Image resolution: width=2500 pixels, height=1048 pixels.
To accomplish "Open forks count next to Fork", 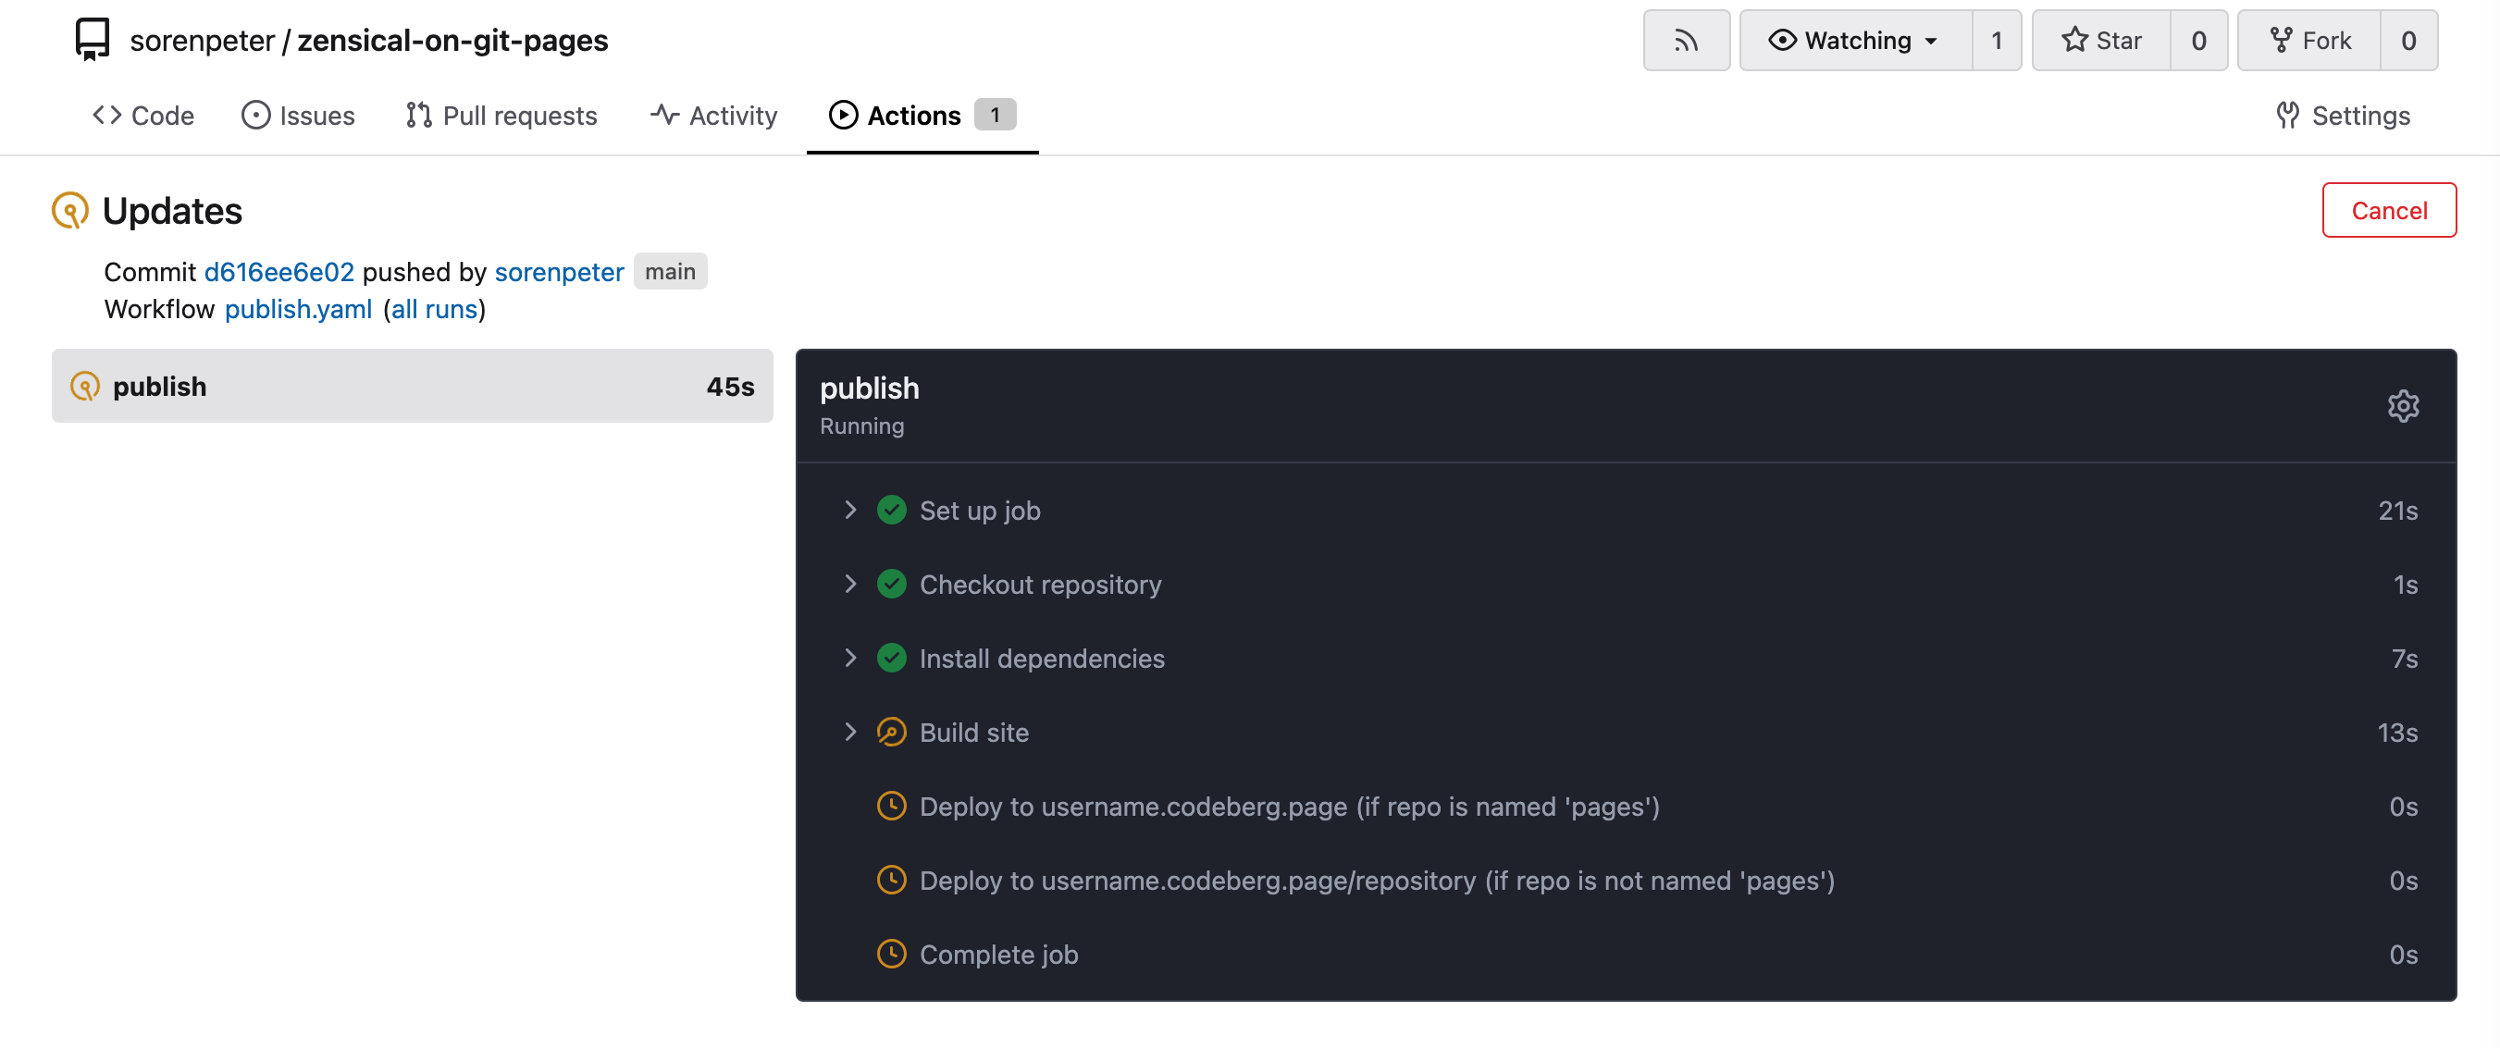I will pyautogui.click(x=2407, y=40).
